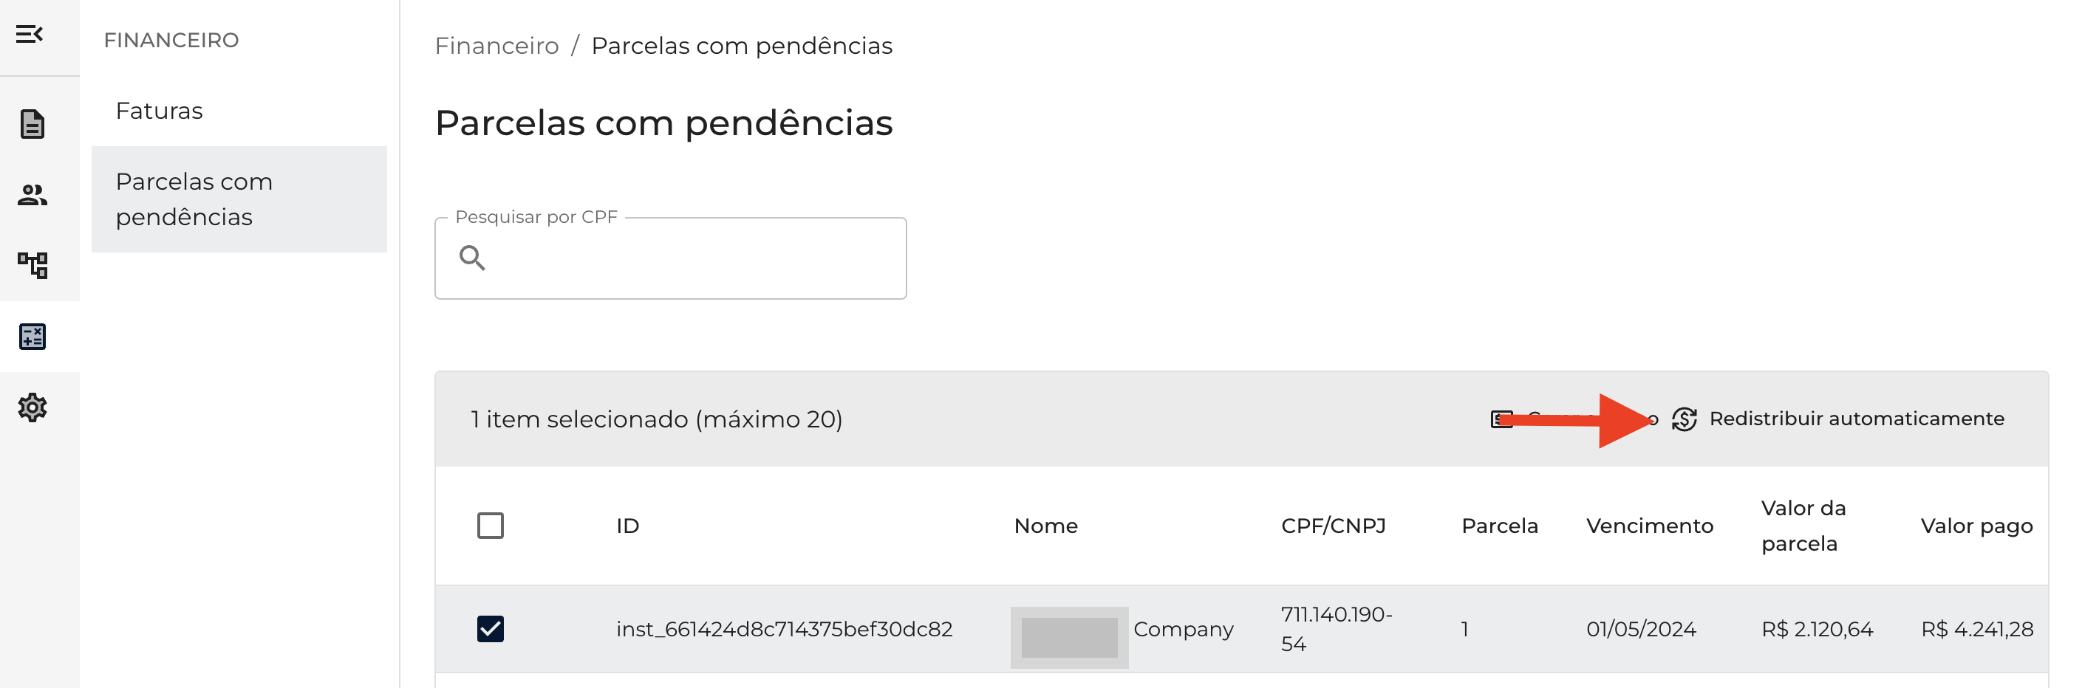Image resolution: width=2082 pixels, height=688 pixels.
Task: Click the Vencimento column header
Action: pyautogui.click(x=1649, y=526)
